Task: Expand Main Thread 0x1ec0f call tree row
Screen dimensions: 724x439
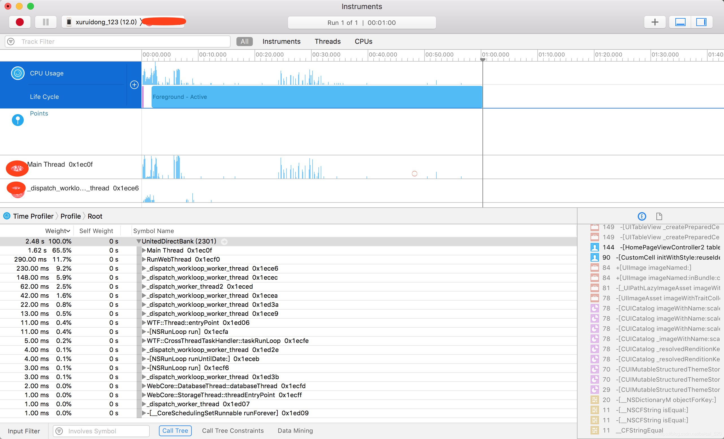Action: click(144, 251)
